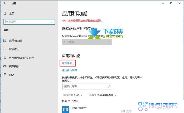
Task: Minimize the 设置 window
Action: [x=163, y=3]
